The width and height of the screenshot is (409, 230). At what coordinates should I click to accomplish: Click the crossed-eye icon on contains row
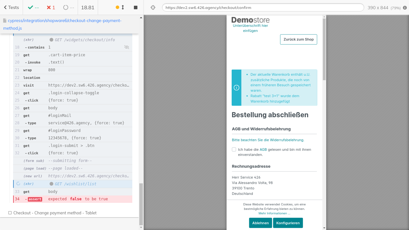[x=127, y=47]
